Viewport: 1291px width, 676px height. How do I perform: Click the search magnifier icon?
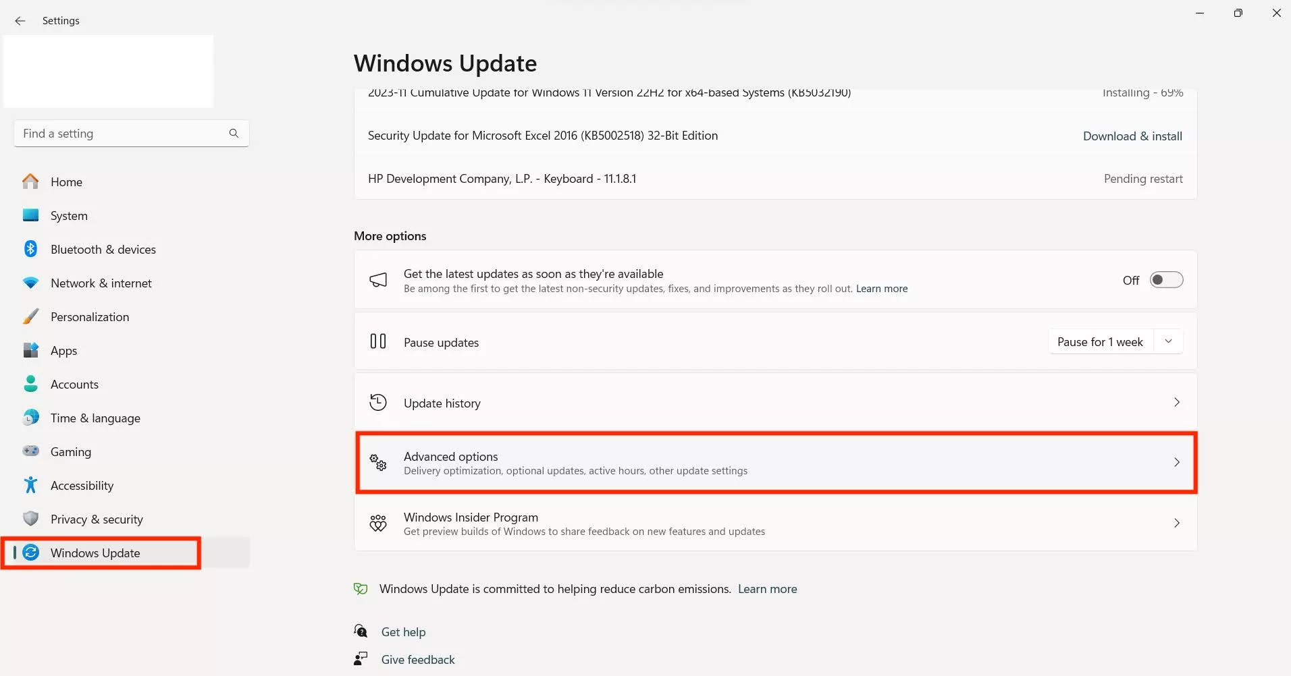[234, 134]
